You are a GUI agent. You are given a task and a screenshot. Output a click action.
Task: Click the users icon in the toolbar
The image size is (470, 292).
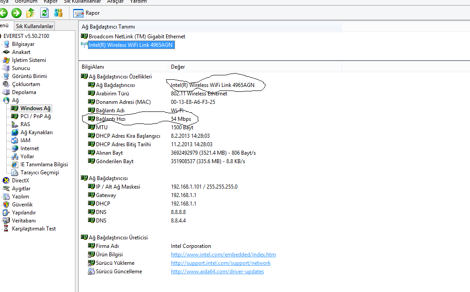pyautogui.click(x=58, y=13)
